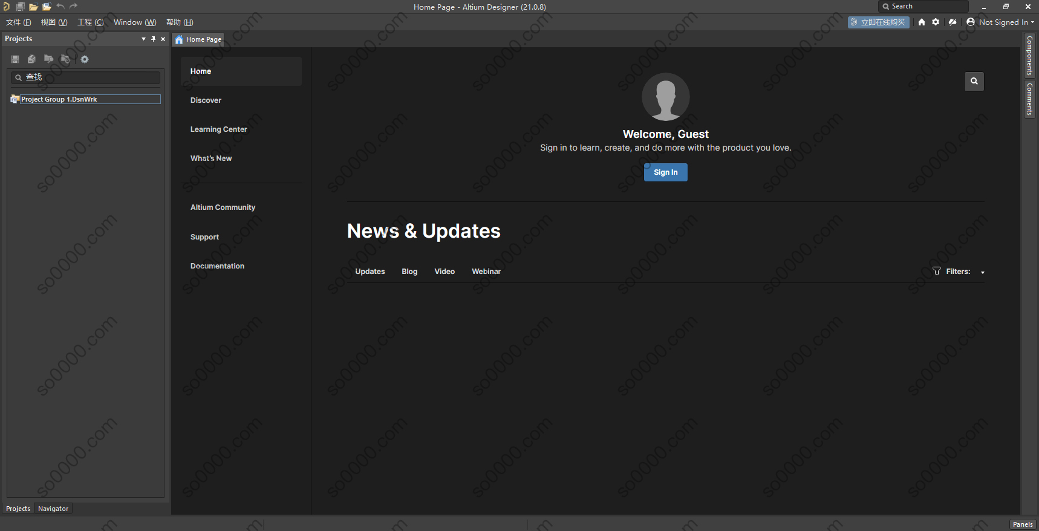
Task: Open the Not Signed In dropdown
Action: [1005, 22]
